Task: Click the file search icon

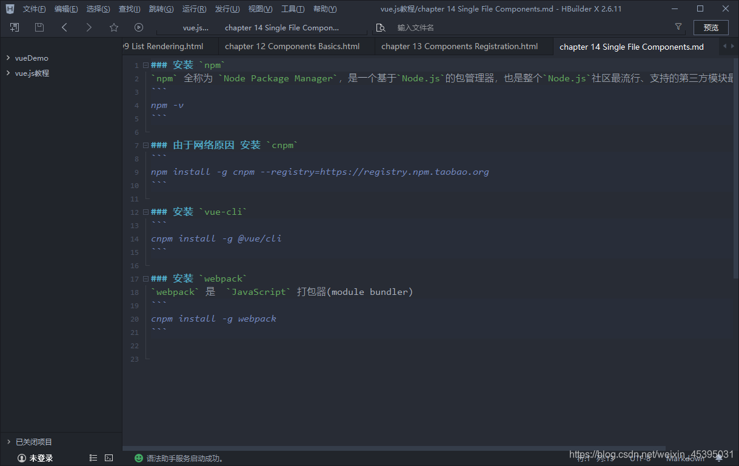Action: (381, 27)
